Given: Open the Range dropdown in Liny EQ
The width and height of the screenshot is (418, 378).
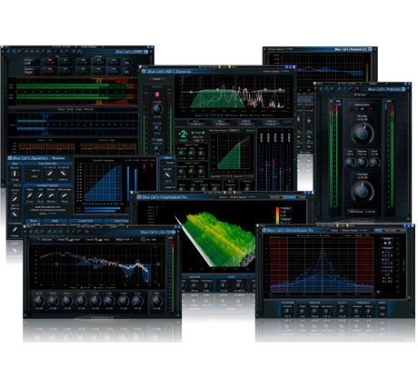Looking at the screenshot, I should pos(124,239).
